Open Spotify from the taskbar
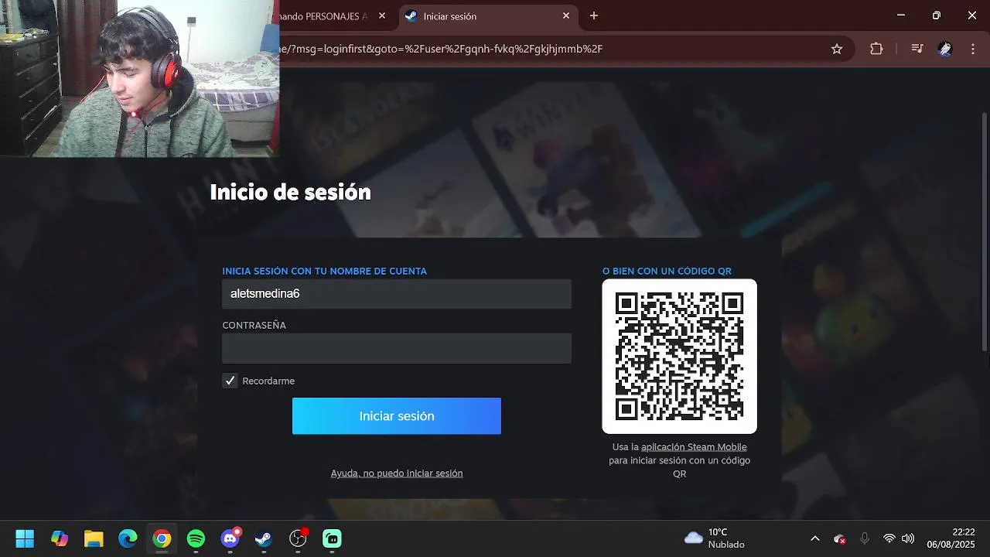Image resolution: width=990 pixels, height=557 pixels. [x=196, y=538]
